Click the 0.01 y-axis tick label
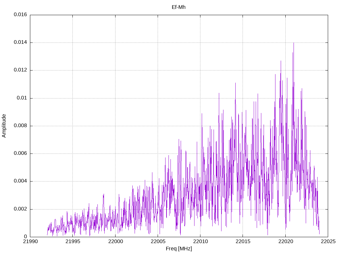 22,98
